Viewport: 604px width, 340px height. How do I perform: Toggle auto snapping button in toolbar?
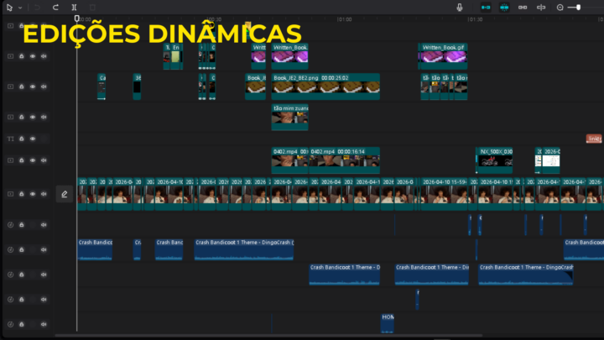(503, 7)
